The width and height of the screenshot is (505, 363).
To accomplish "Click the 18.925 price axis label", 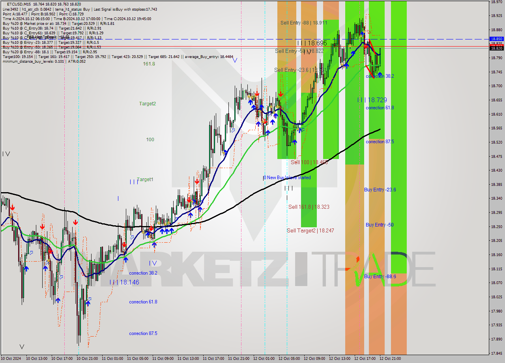I will (x=496, y=16).
